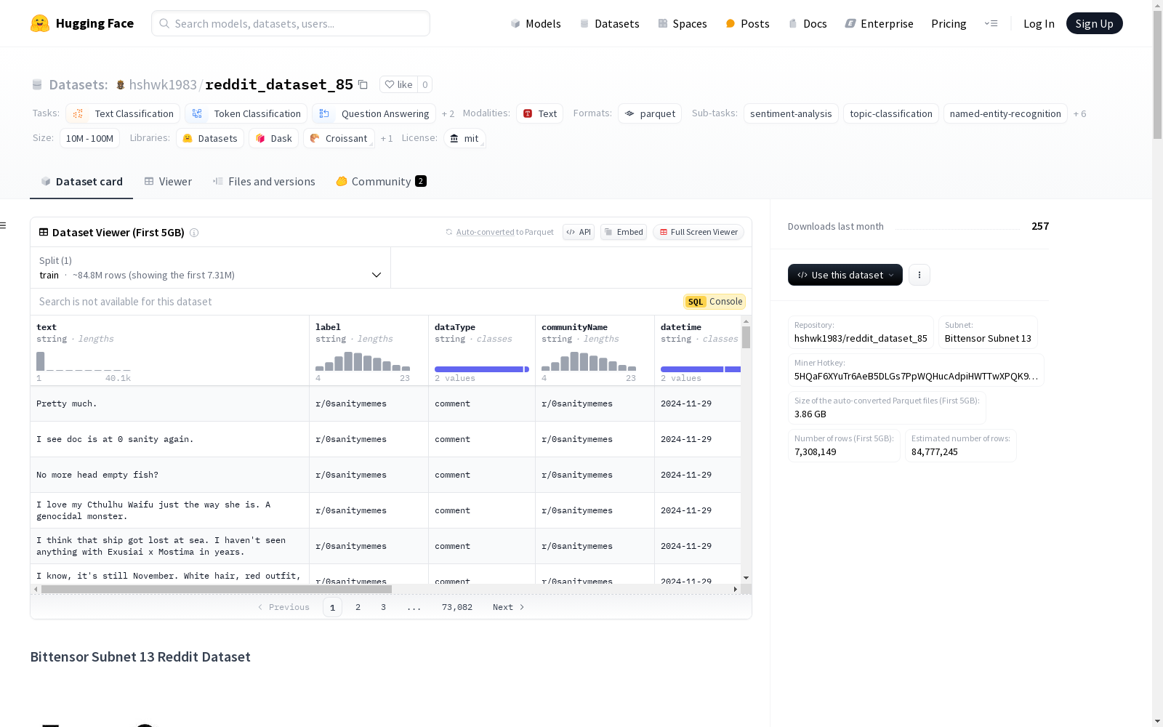Click the hshwk1983 user avatar
The width and height of the screenshot is (1163, 727).
[121, 85]
